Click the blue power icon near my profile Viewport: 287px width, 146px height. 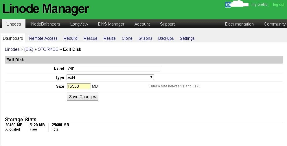click(x=228, y=5)
